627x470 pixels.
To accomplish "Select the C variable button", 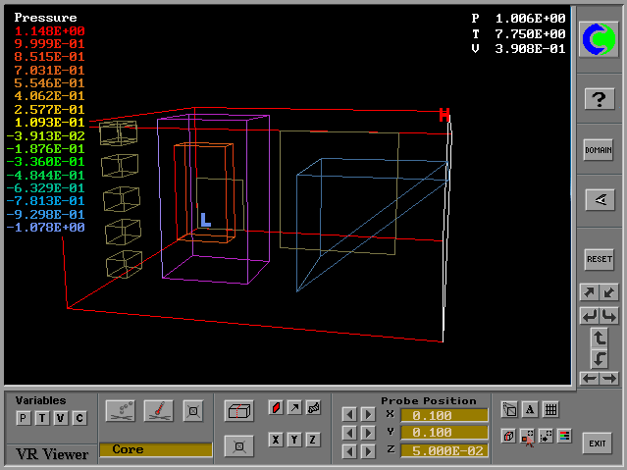I will click(x=79, y=419).
